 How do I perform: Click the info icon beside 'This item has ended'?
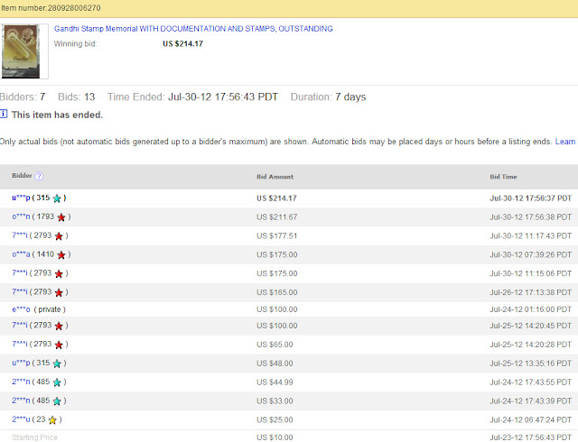tap(4, 114)
